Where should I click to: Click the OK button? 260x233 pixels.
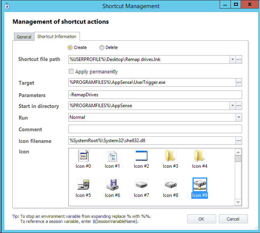[201, 219]
